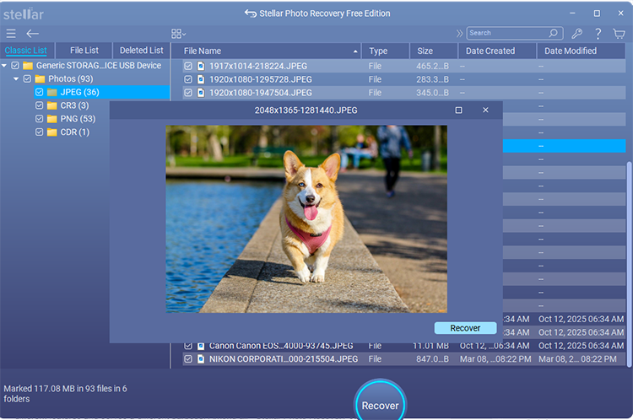Image resolution: width=633 pixels, height=420 pixels.
Task: Collapse the Generic STORAGE USB Device node
Action: pos(4,65)
